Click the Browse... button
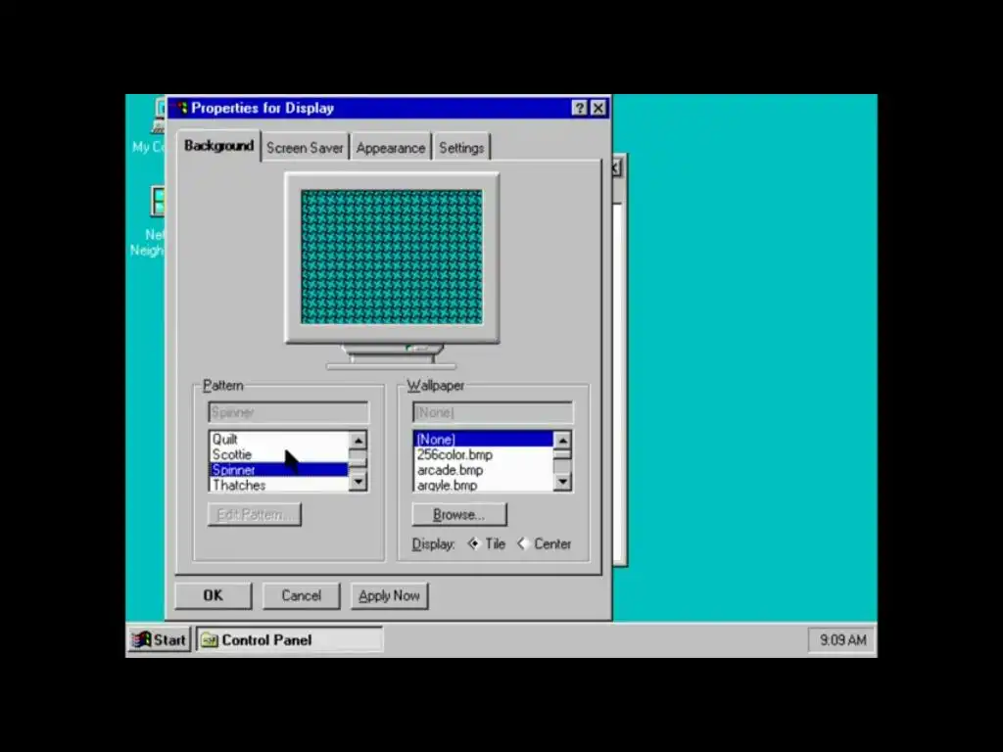Image resolution: width=1003 pixels, height=752 pixels. click(x=459, y=515)
